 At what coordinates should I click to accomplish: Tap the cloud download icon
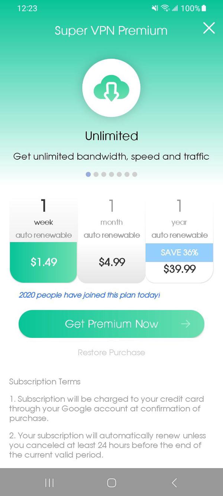[x=111, y=88]
